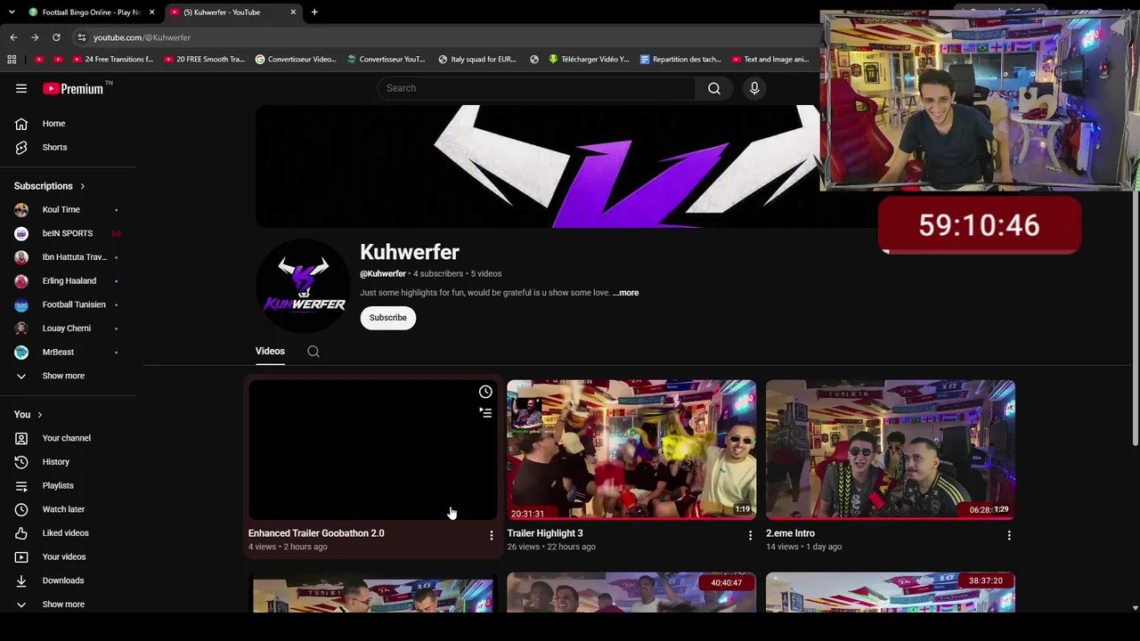The height and width of the screenshot is (641, 1140).
Task: Open the 24 Free Transitions bookmark
Action: (x=113, y=60)
